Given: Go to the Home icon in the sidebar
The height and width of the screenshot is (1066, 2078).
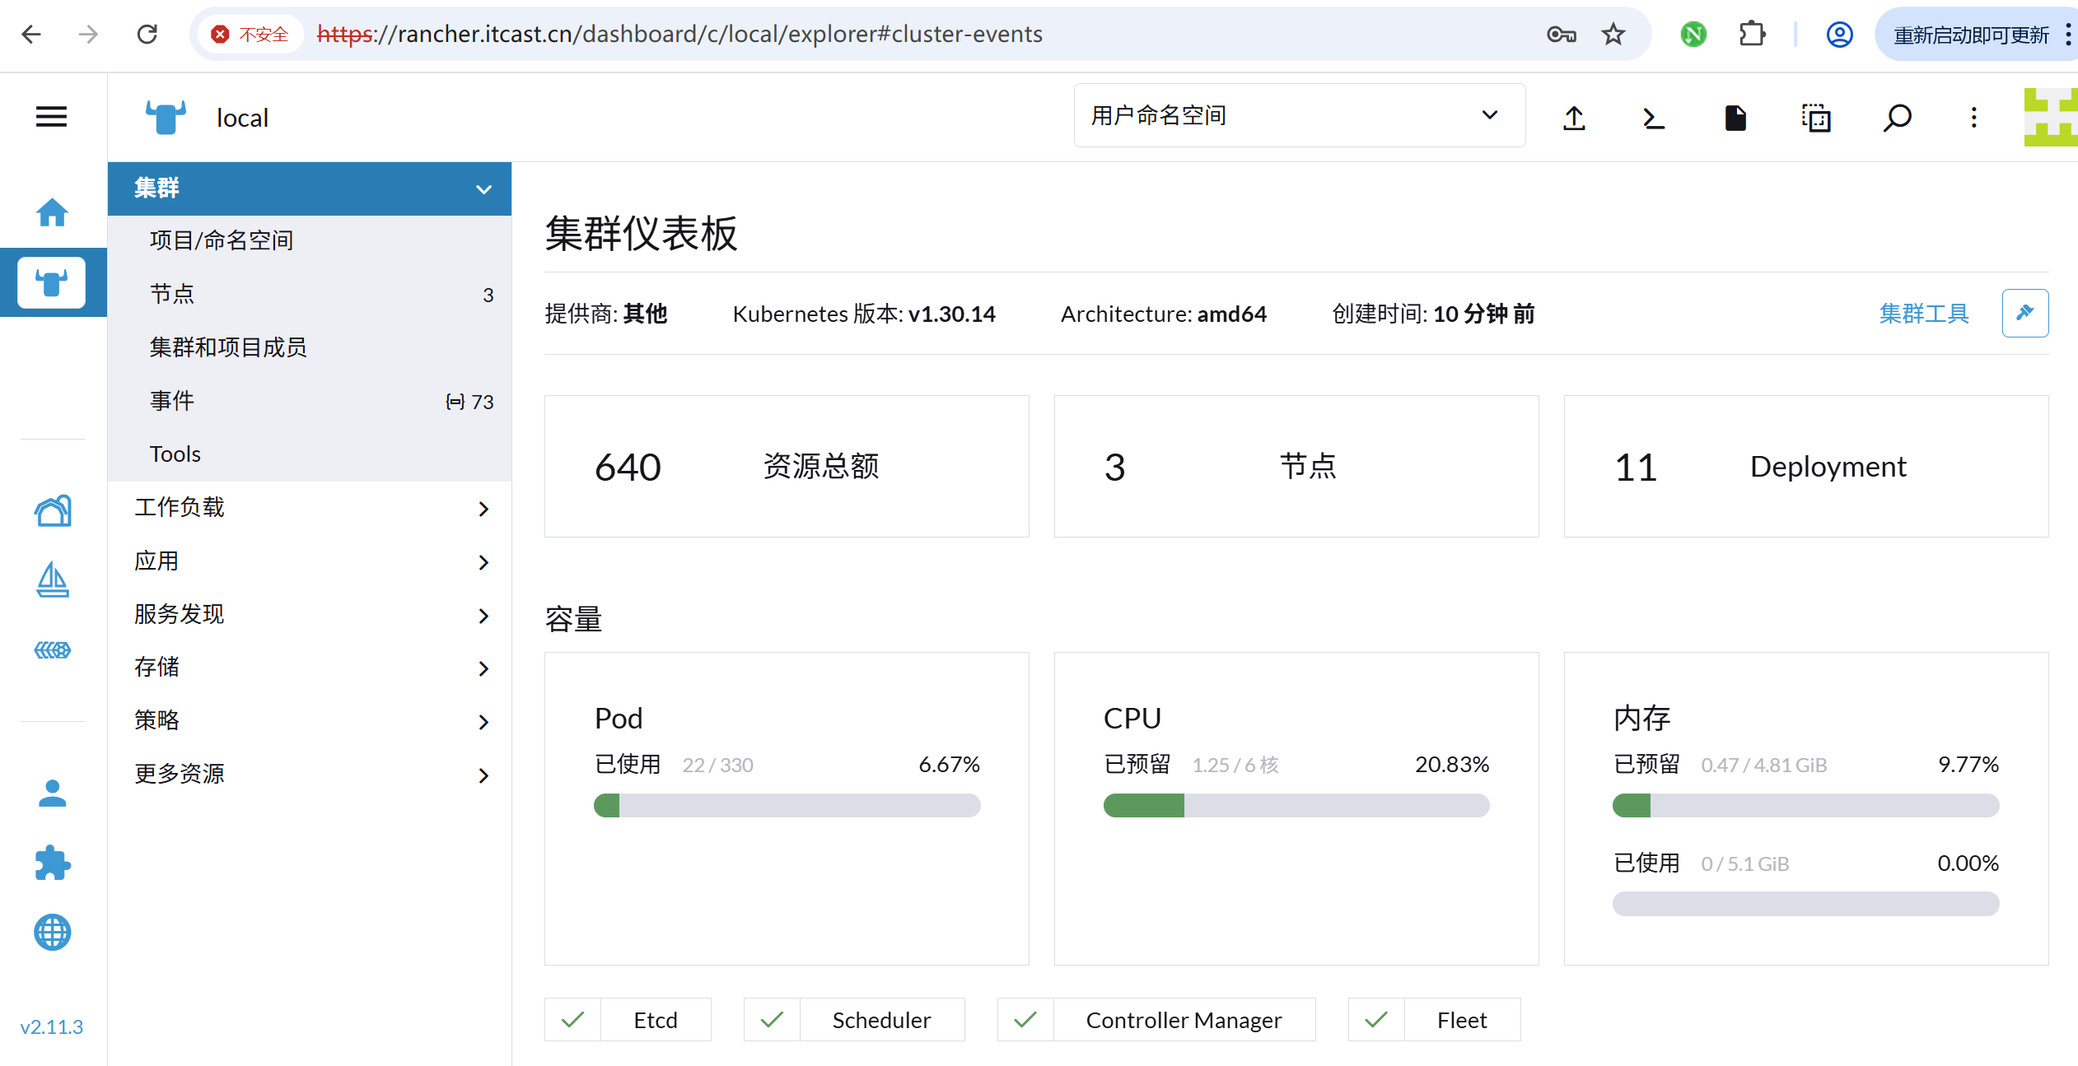Looking at the screenshot, I should point(52,212).
